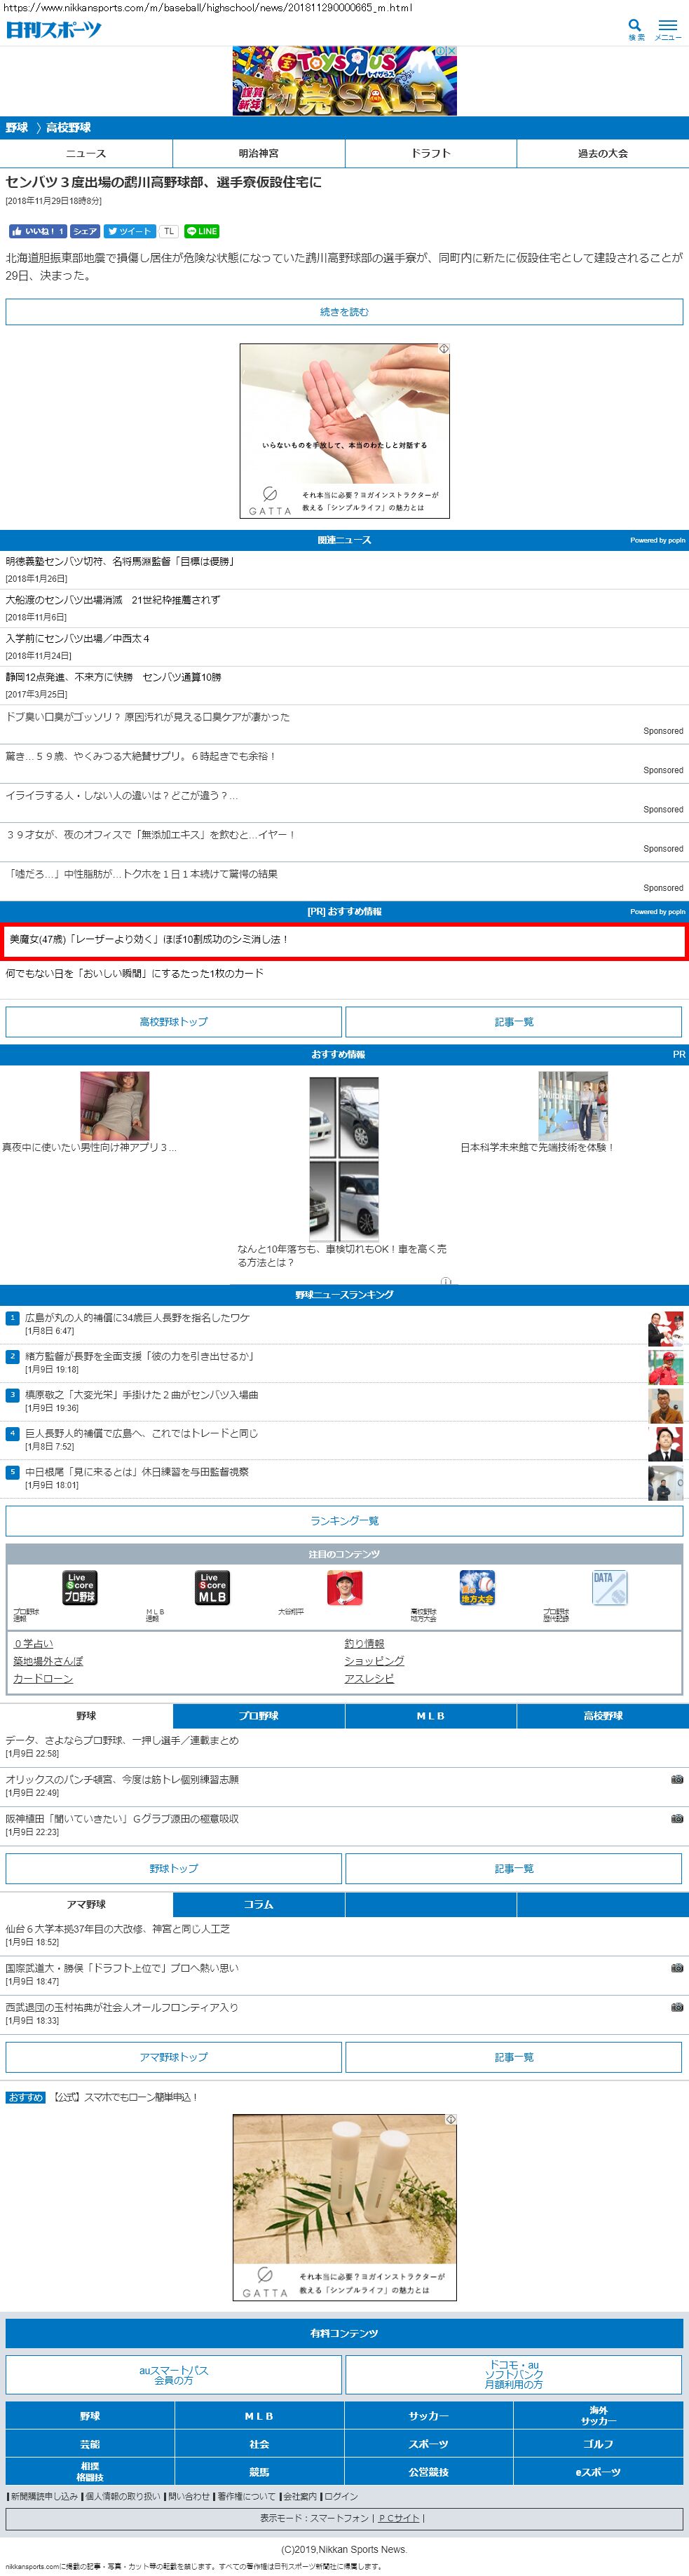Screen dimensions: 689x2576
Task: Click ad info icon on GATTA hand ad
Action: [x=444, y=349]
